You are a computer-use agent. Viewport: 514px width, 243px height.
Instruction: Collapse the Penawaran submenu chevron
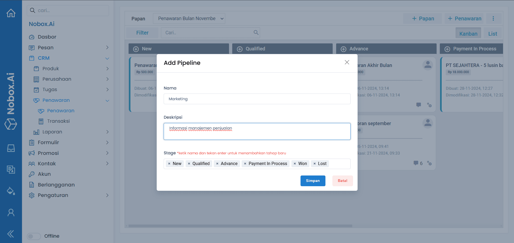(107, 100)
